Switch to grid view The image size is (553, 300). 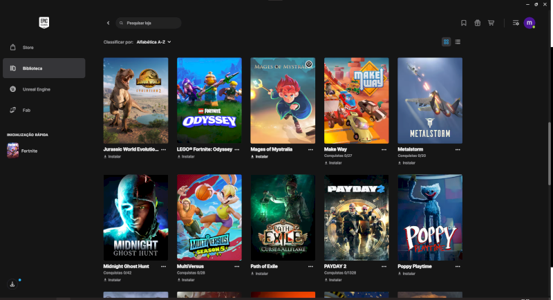coord(446,41)
